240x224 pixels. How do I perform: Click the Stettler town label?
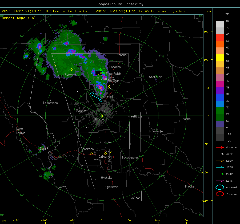155,77
